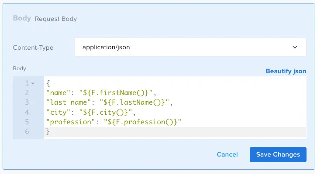Viewport: 317px width, 174px height.
Task: Select the application/json combo box
Action: point(190,47)
